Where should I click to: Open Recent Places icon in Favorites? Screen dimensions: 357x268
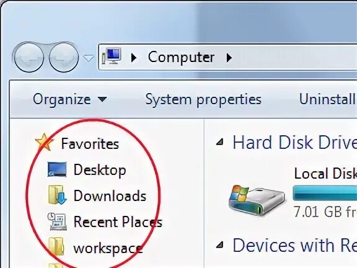(57, 221)
